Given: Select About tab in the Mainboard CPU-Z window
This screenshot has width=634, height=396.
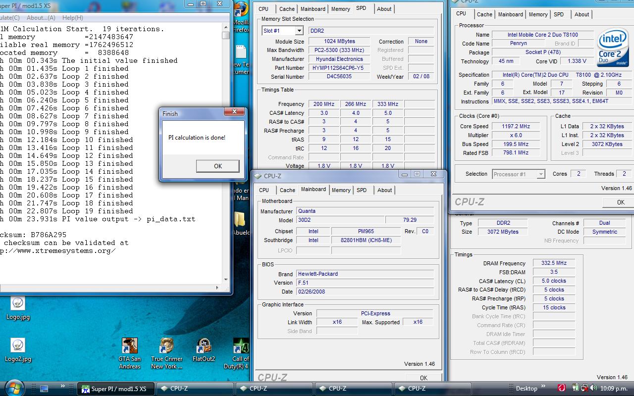Looking at the screenshot, I should (x=385, y=190).
